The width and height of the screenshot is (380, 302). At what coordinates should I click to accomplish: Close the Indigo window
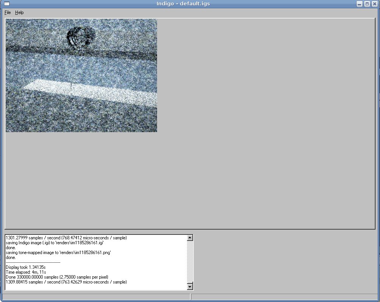(x=374, y=4)
